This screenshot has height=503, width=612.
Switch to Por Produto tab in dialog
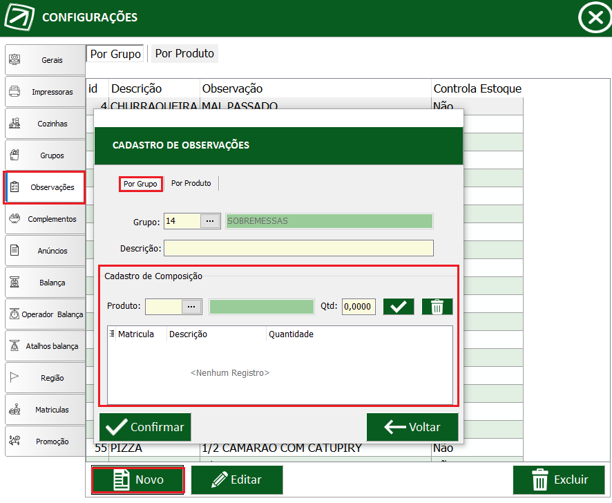(x=191, y=183)
